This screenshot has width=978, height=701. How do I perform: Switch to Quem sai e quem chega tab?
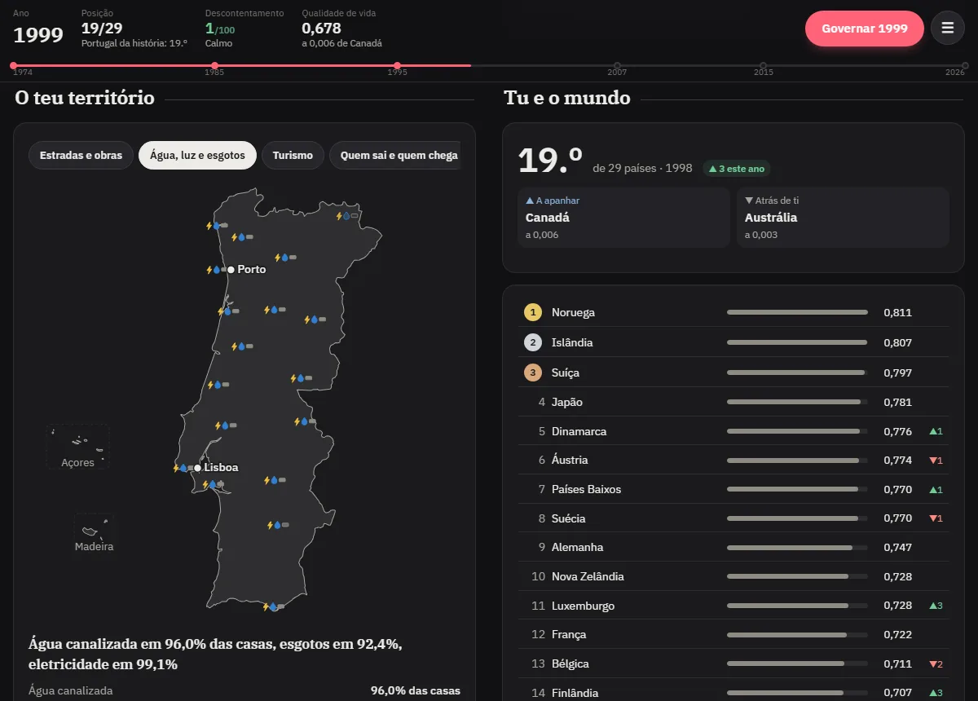click(x=395, y=155)
